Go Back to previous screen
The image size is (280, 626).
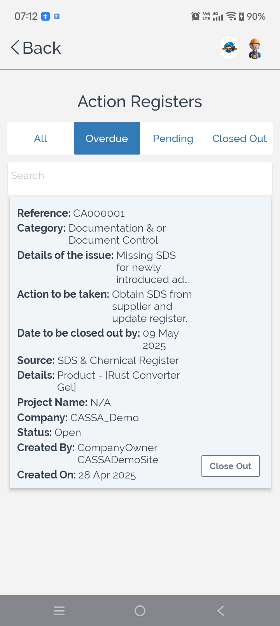[x=36, y=48]
